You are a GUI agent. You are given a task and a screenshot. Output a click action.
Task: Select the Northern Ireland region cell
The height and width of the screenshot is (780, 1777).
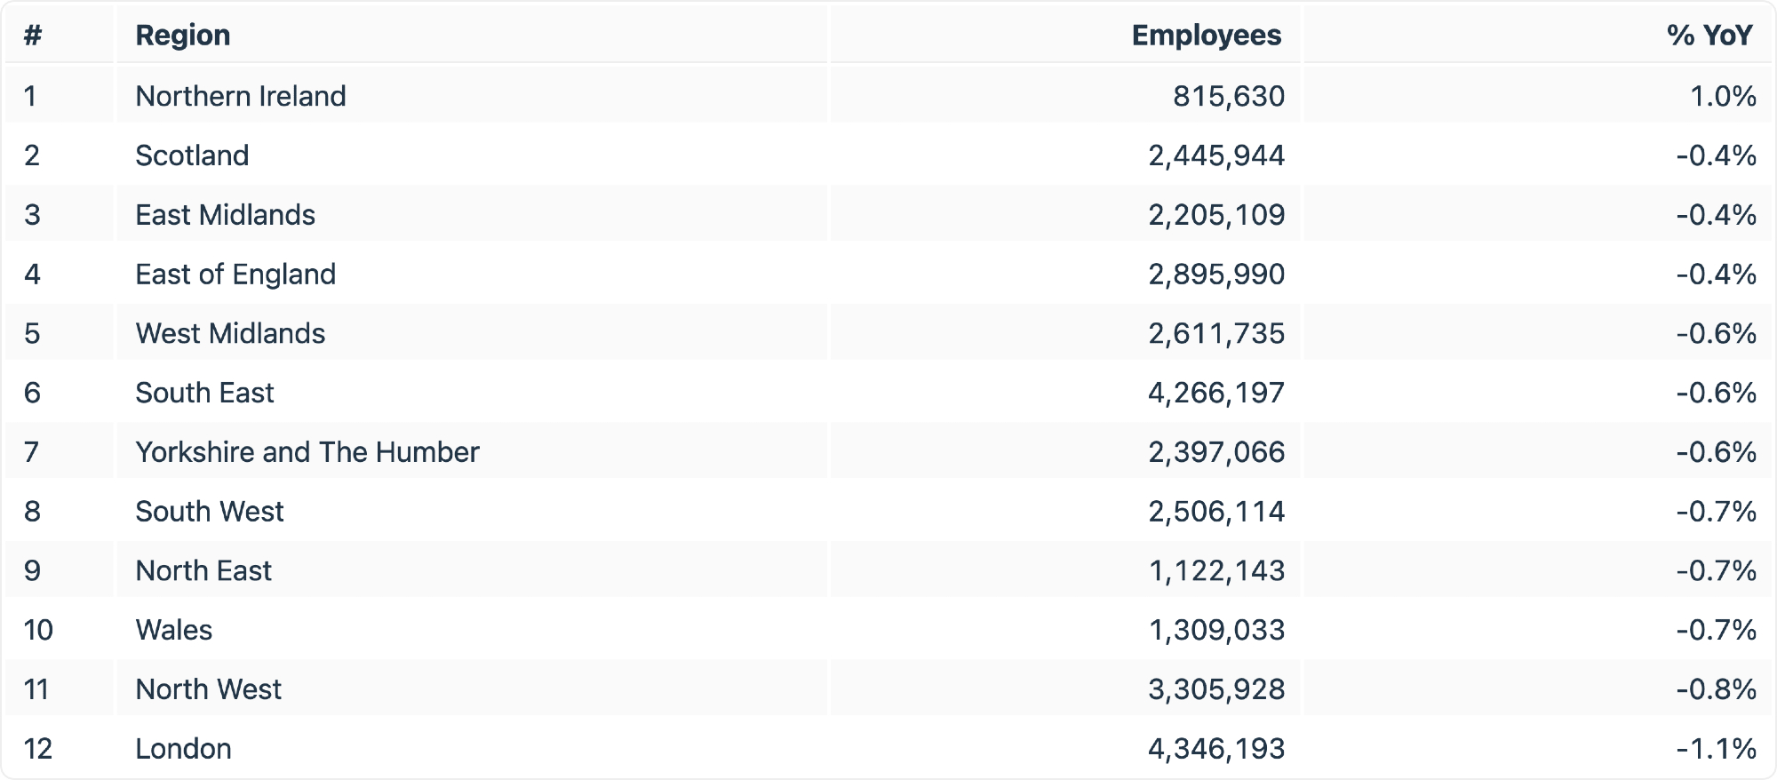[x=241, y=96]
